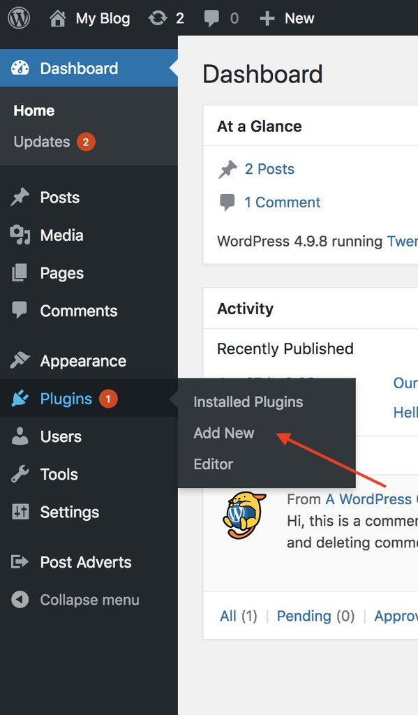The height and width of the screenshot is (715, 418).
Task: Click the Settings sliders icon
Action: pos(20,512)
